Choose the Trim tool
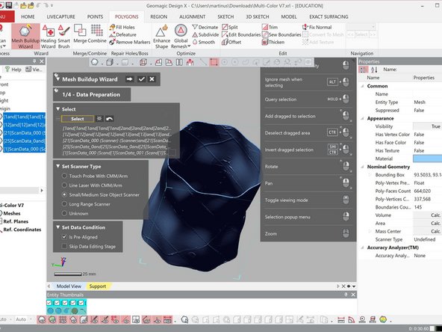This screenshot has height=332, width=442. click(270, 27)
